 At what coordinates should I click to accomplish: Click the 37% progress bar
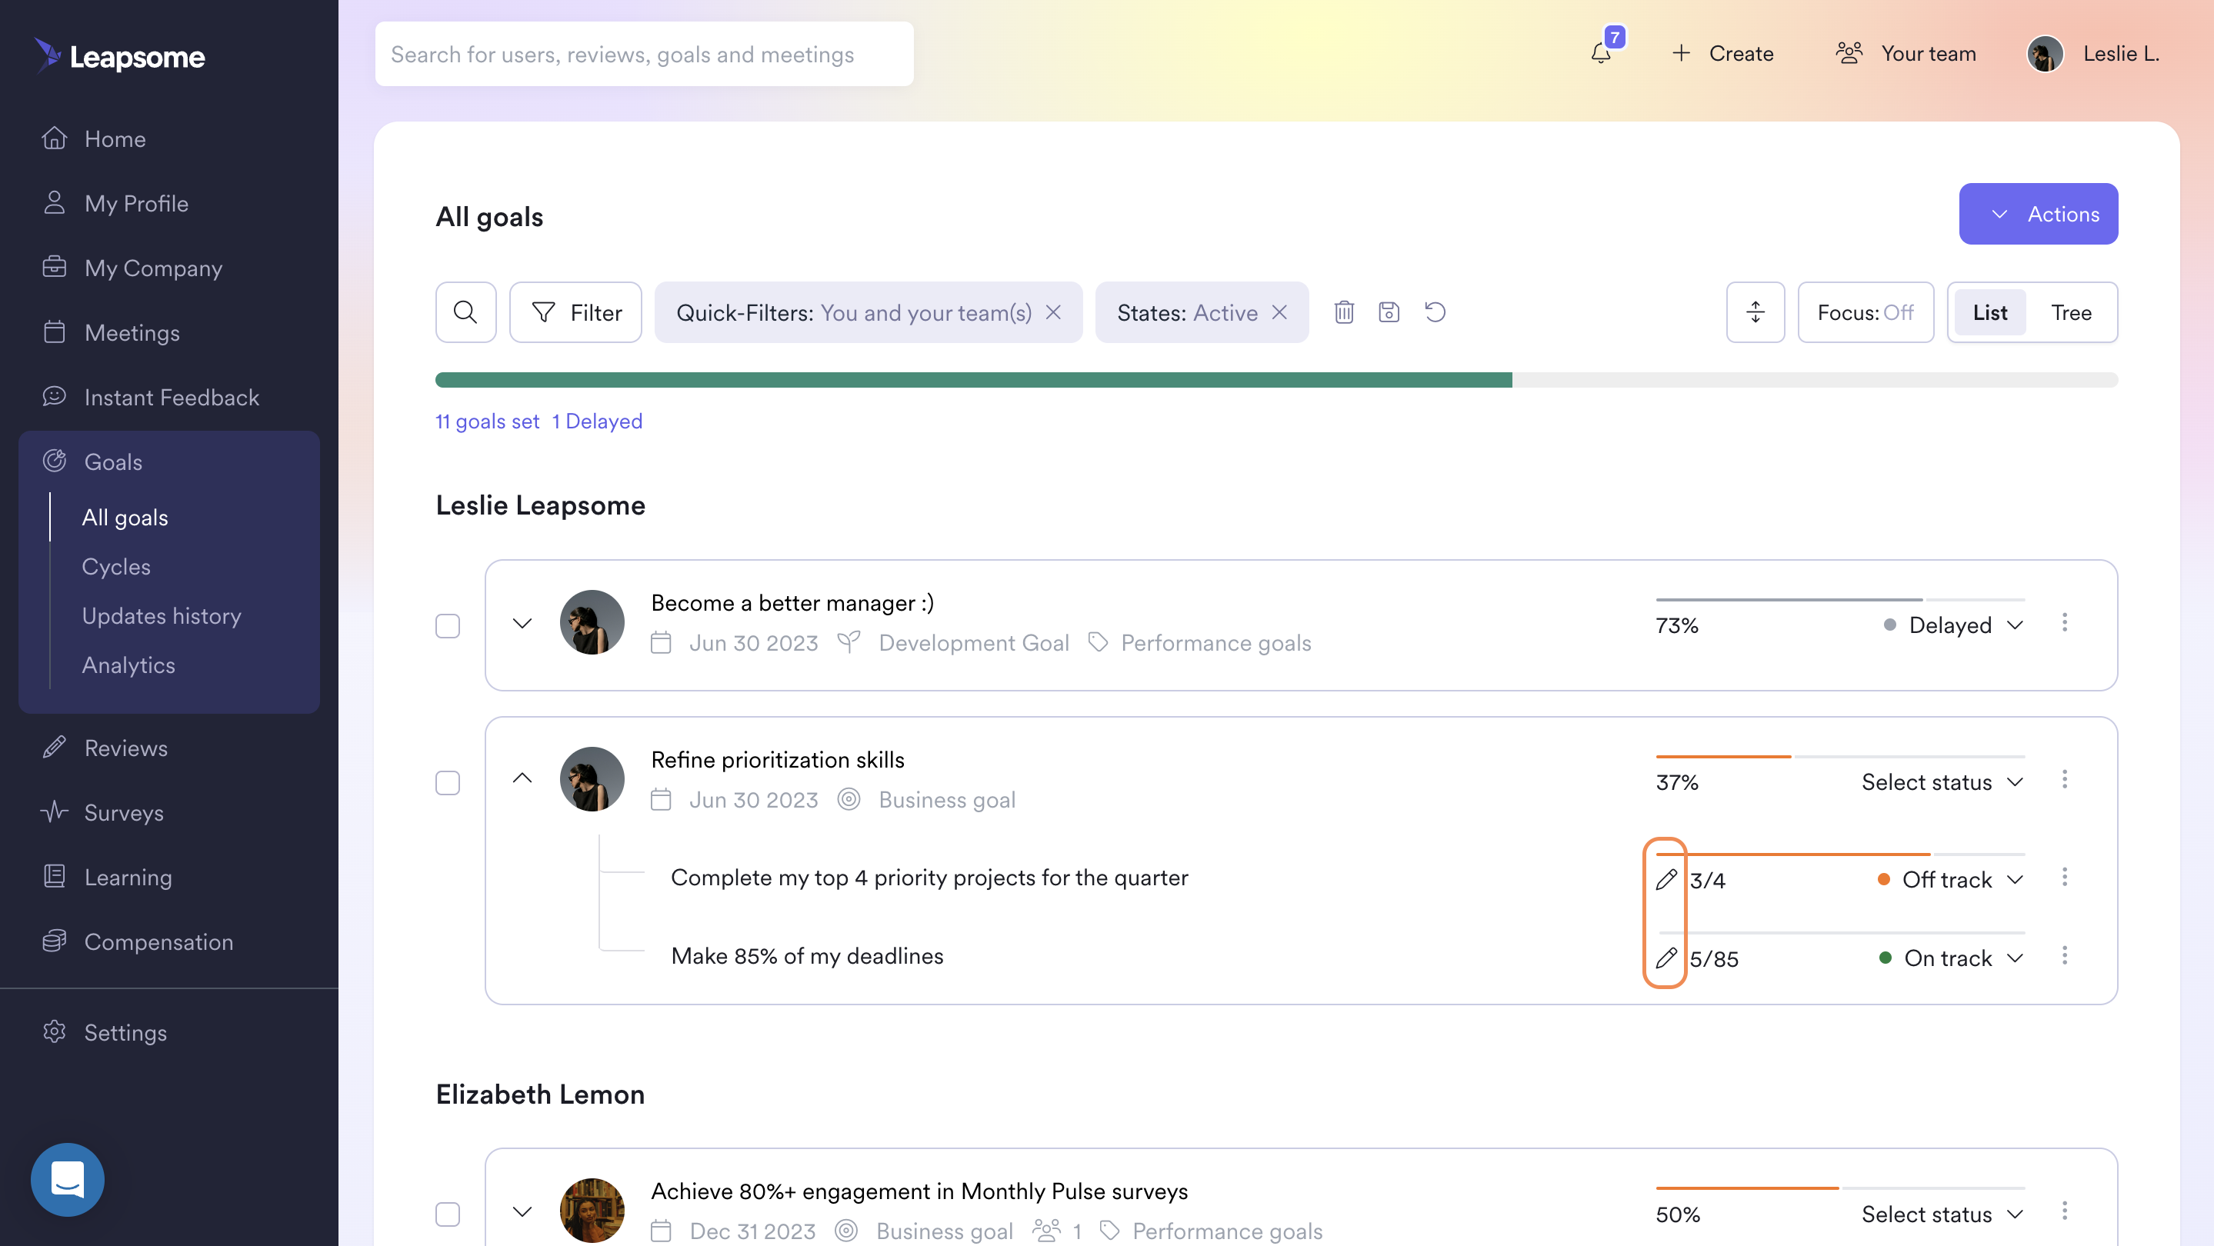(1840, 756)
